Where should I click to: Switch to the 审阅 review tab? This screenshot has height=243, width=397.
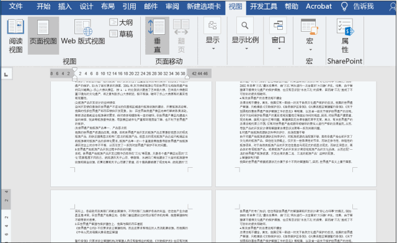tap(172, 6)
